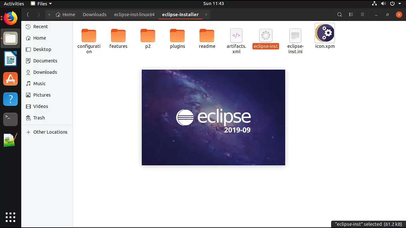Click the Eclipse 2019-09 splash screen

(x=213, y=117)
